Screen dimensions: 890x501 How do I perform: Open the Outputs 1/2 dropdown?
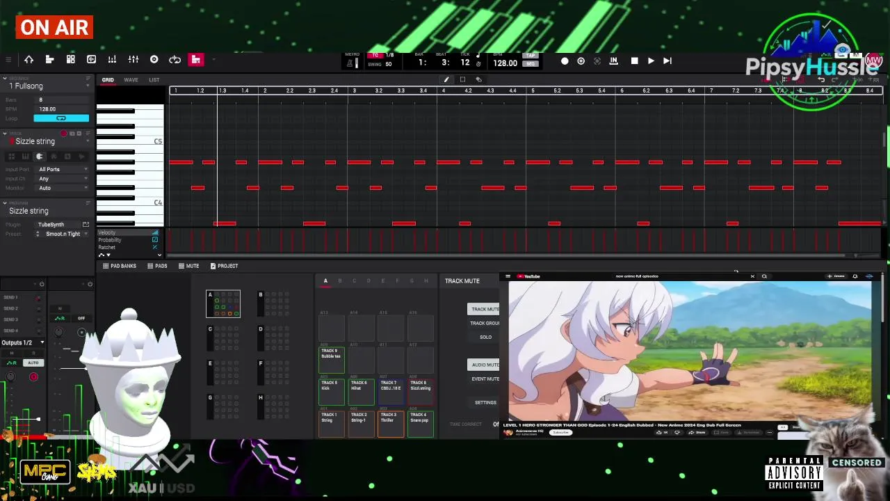click(22, 342)
